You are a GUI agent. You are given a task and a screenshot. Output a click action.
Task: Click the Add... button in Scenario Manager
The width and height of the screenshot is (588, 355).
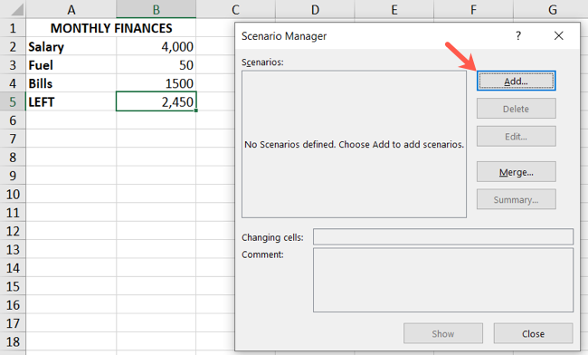click(516, 82)
